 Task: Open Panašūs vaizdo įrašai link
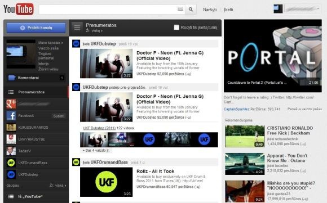point(304,109)
